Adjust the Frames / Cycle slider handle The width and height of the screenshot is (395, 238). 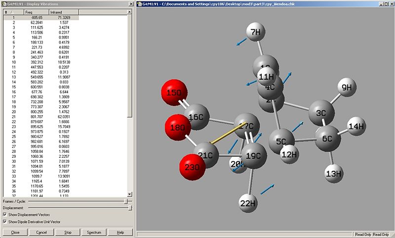[x=126, y=201]
